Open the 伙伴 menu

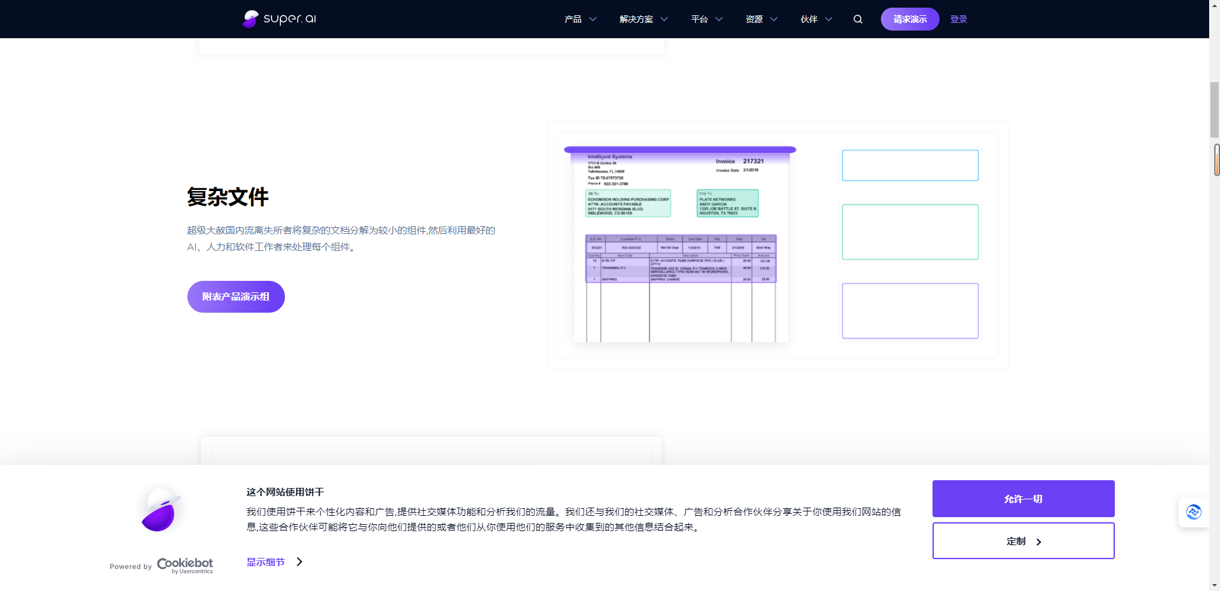[x=809, y=19]
